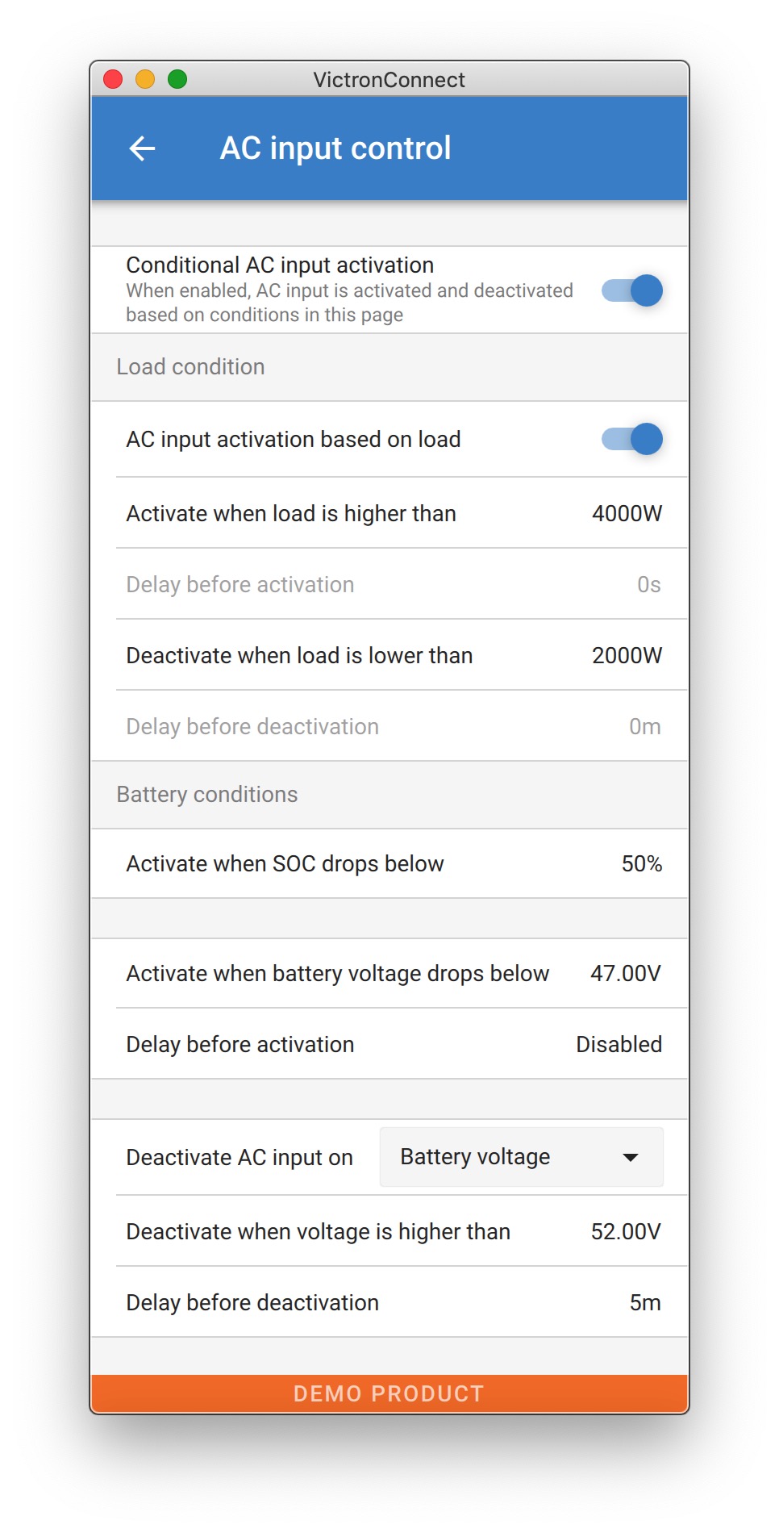This screenshot has height=1533, width=779.
Task: Click the Battery voltage dropdown arrow
Action: pyautogui.click(x=631, y=1157)
